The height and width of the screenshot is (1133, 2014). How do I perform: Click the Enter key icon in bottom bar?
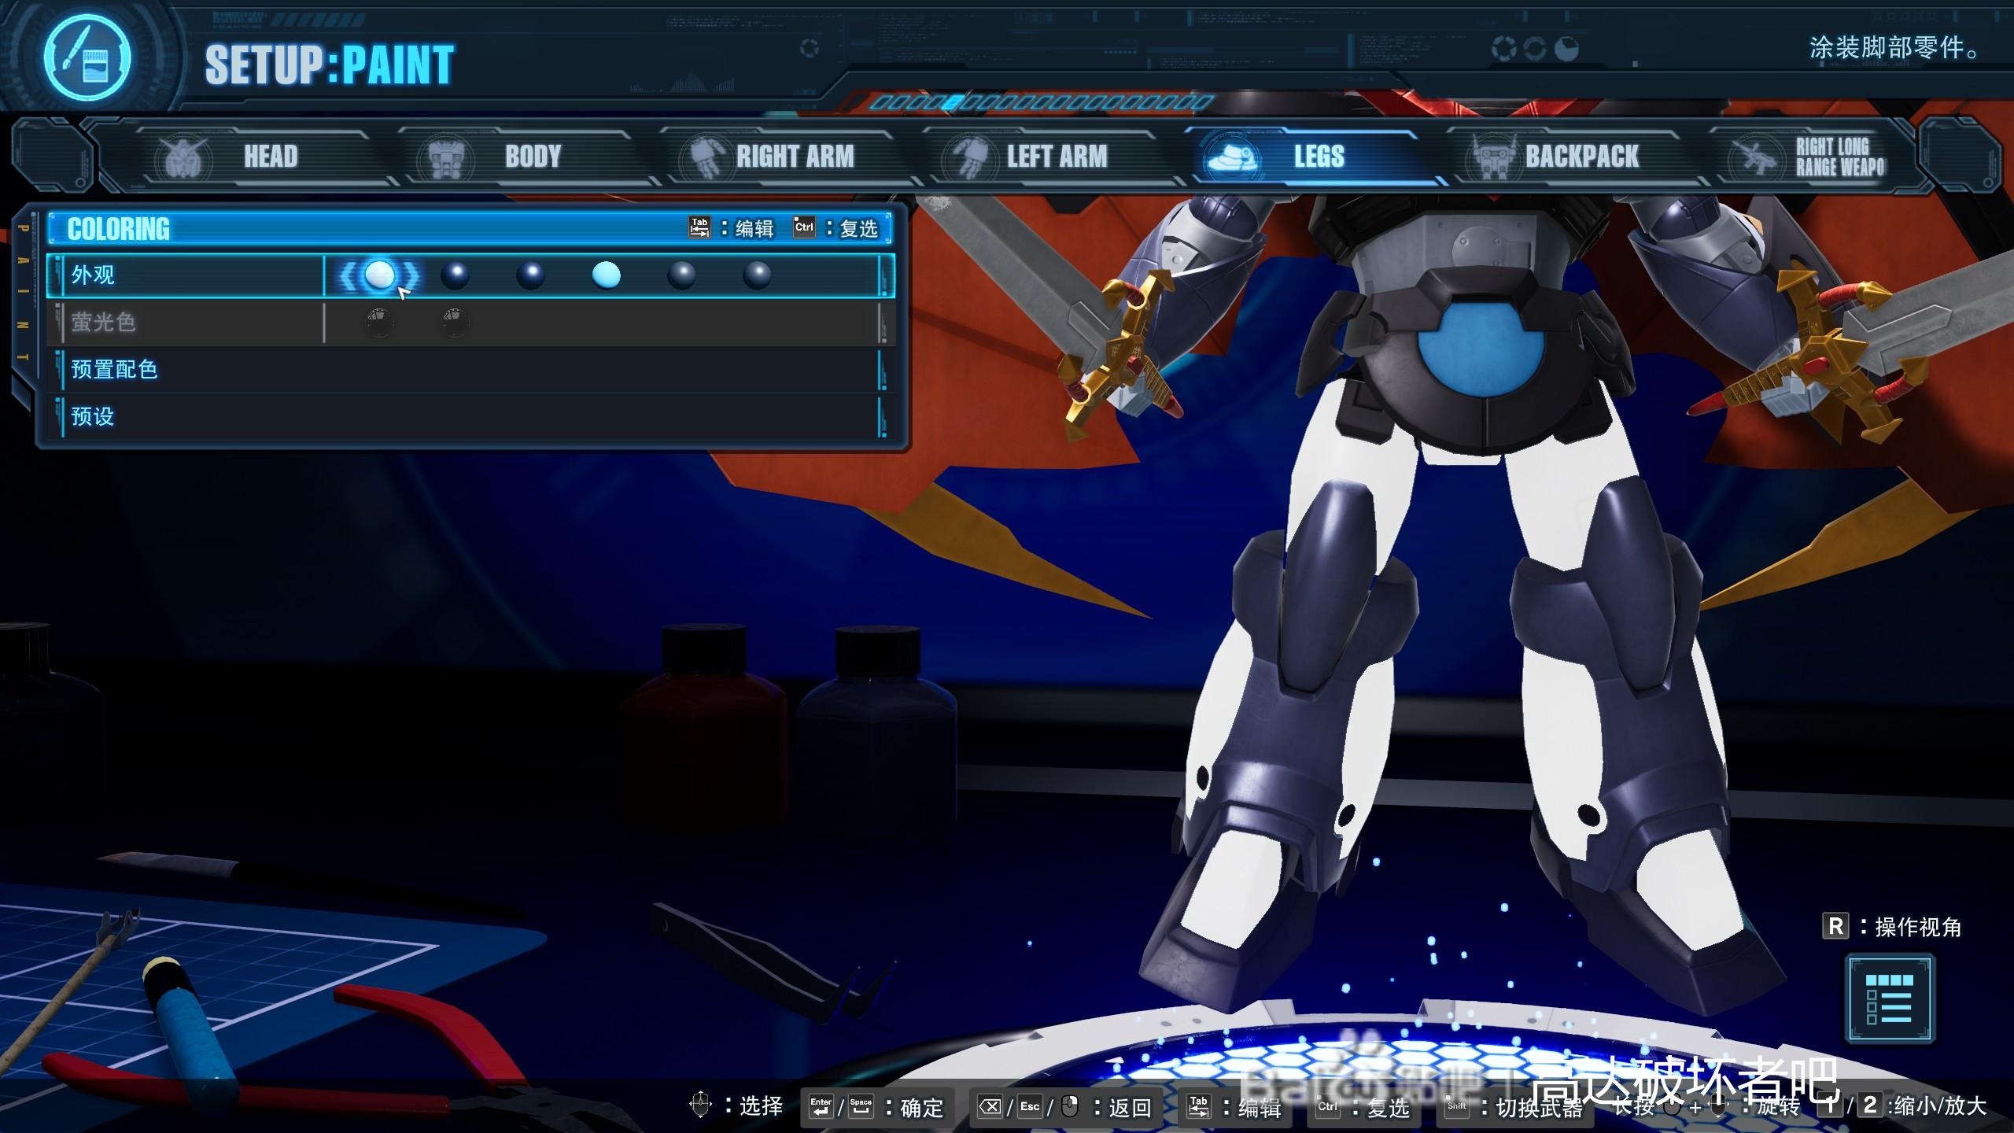[821, 1106]
